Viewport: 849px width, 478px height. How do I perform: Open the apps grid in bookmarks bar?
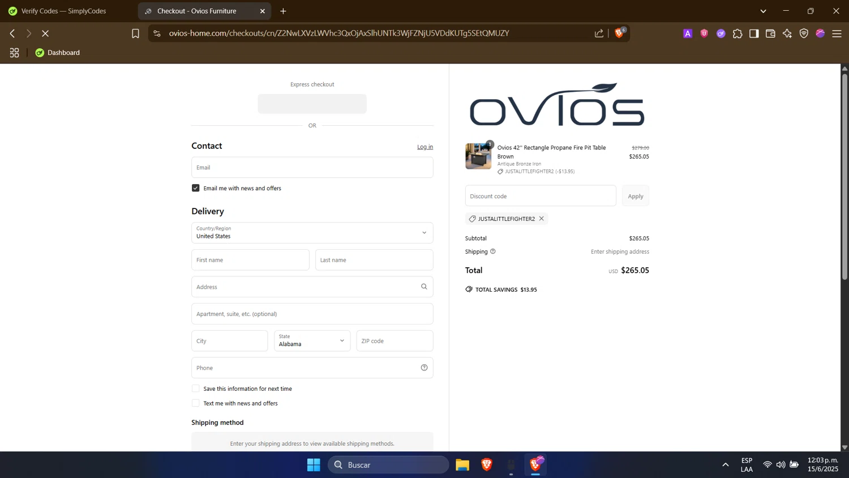[14, 53]
